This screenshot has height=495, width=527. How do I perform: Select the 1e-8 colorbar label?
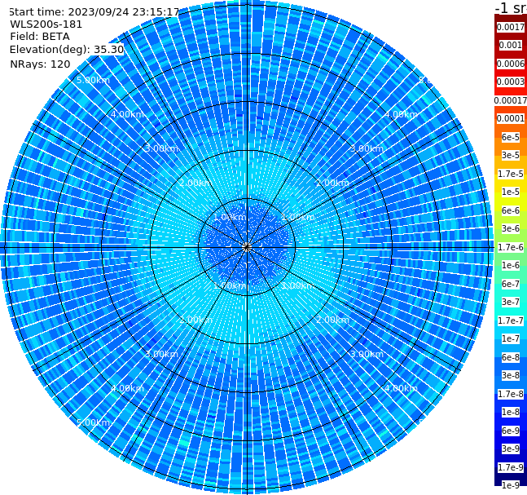(x=511, y=412)
